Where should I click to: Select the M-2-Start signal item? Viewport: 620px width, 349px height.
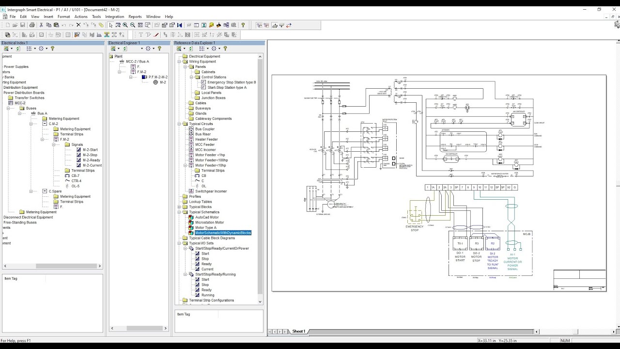[90, 150]
